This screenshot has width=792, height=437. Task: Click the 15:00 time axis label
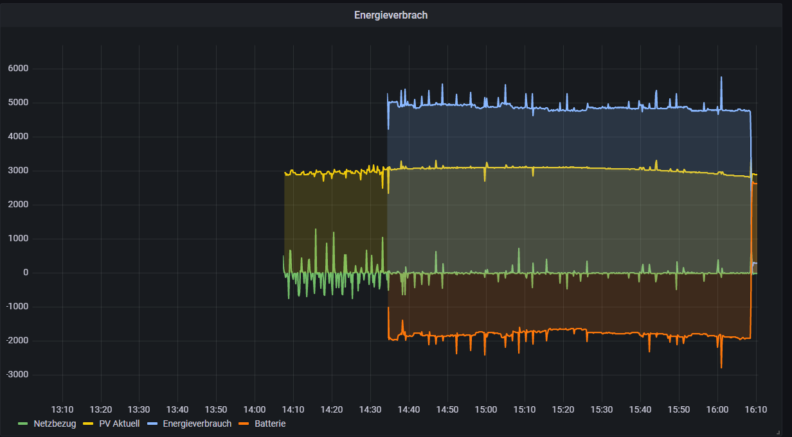[x=486, y=409]
